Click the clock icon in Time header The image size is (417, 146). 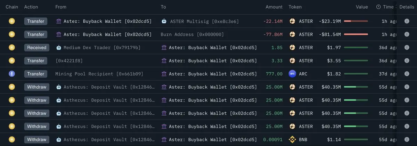379,7
